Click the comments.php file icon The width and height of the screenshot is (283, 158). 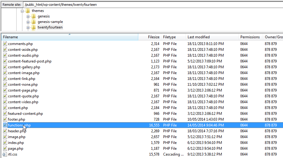(x=5, y=44)
